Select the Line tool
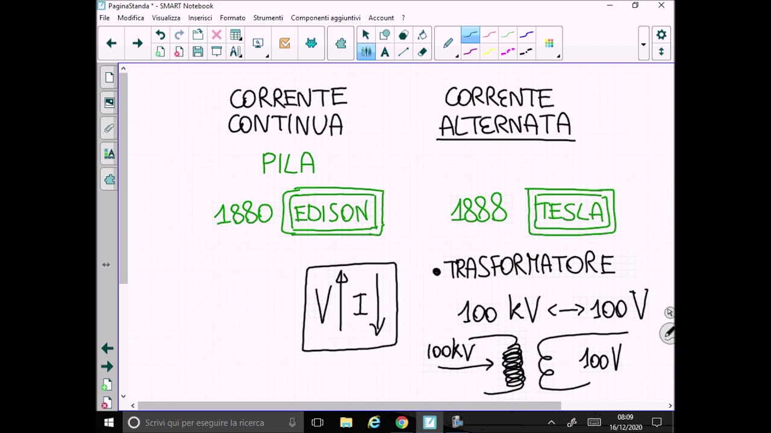 pos(404,52)
